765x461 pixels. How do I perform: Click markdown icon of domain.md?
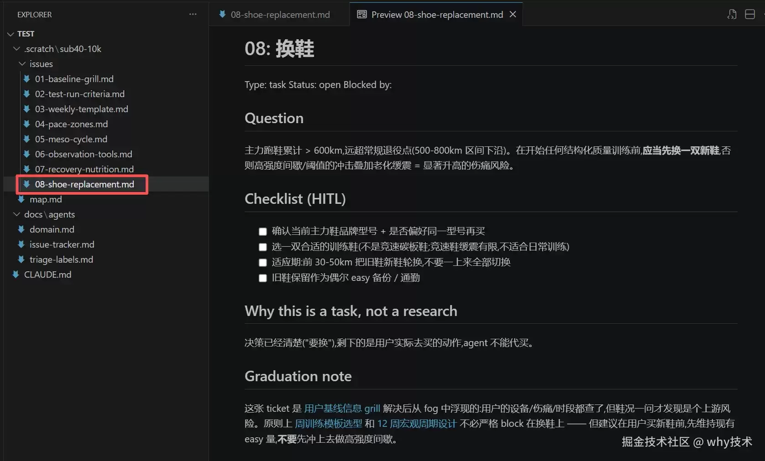pos(21,229)
